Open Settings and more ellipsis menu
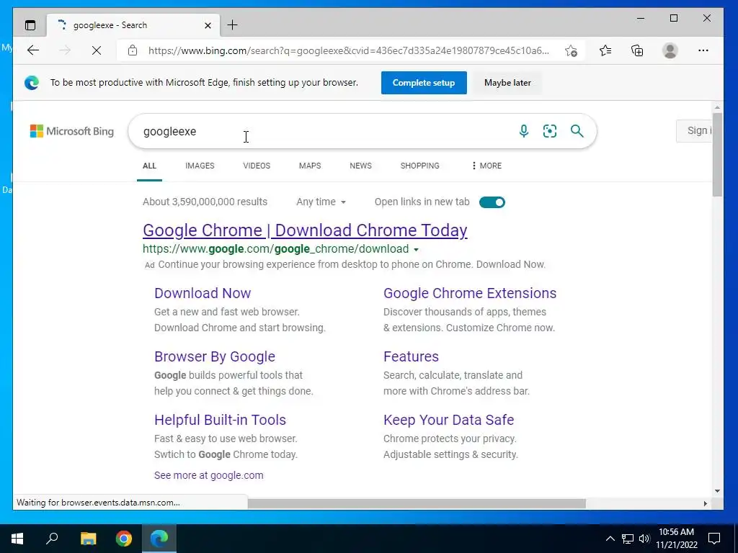Screen dimensions: 738x553 coord(703,50)
